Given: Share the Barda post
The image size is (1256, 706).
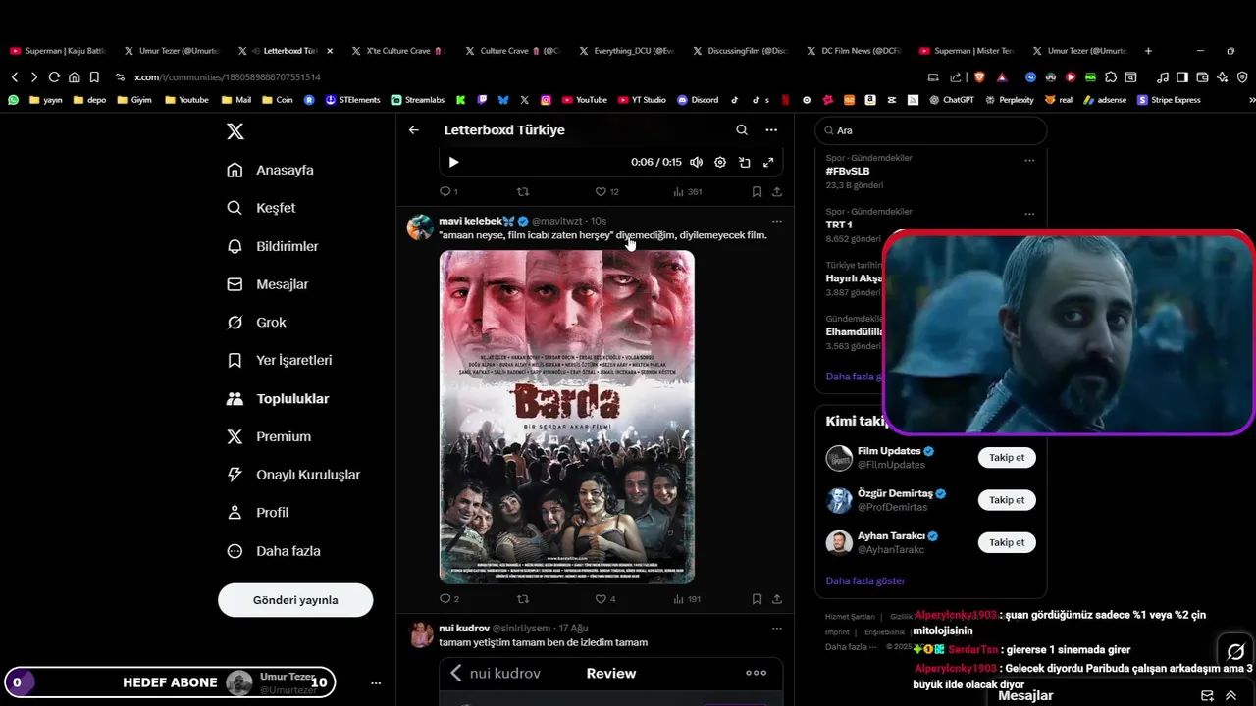Looking at the screenshot, I should 777,598.
